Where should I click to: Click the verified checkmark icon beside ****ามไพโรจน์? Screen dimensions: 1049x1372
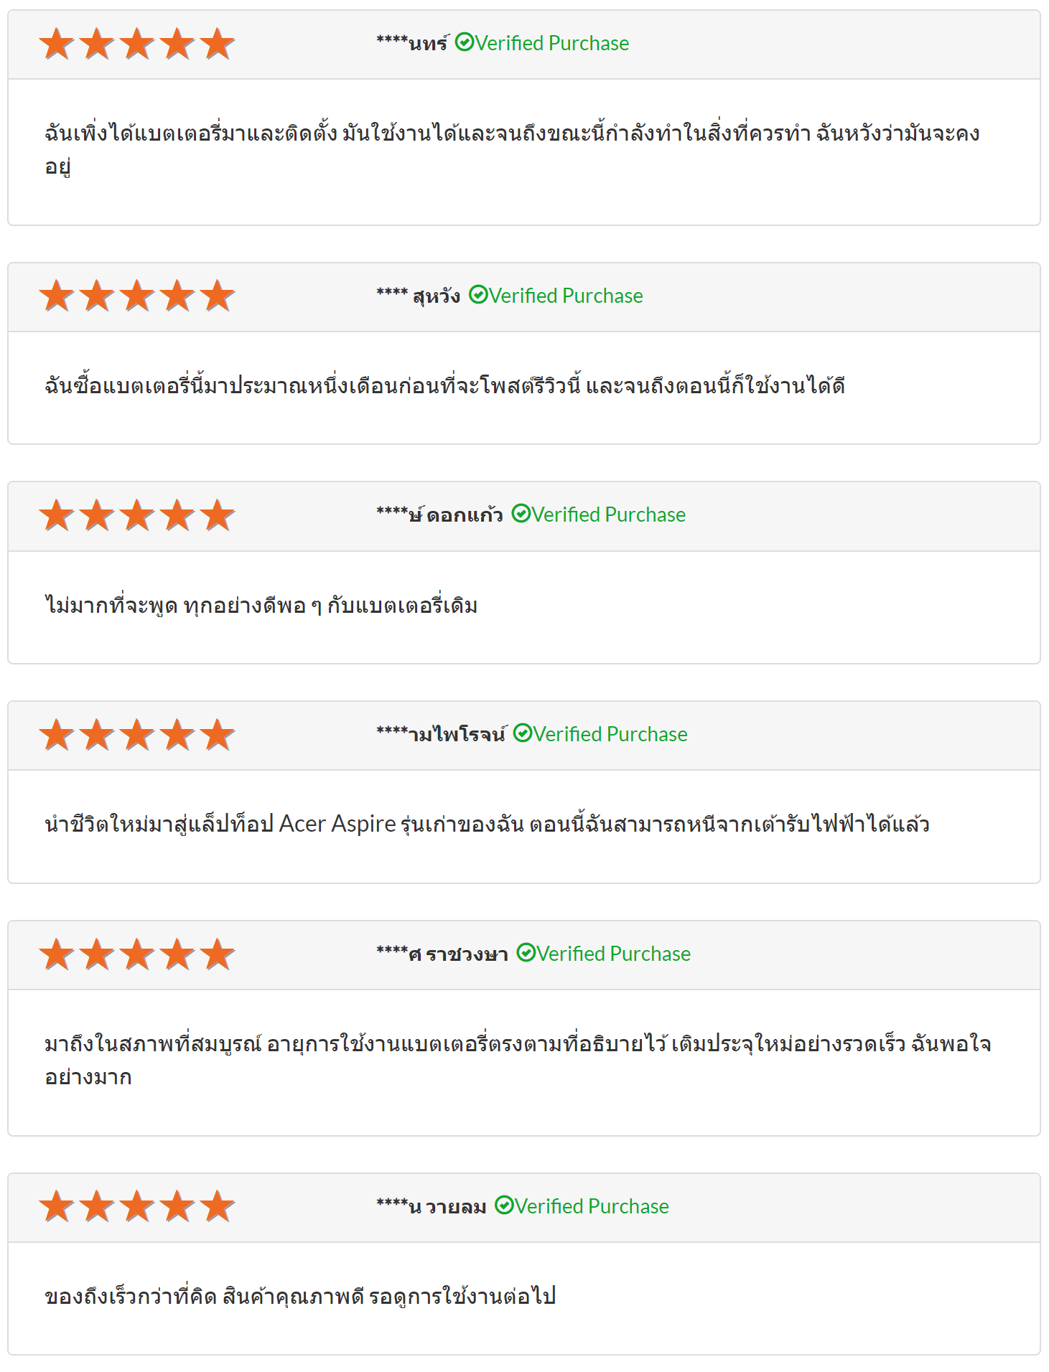click(x=523, y=733)
